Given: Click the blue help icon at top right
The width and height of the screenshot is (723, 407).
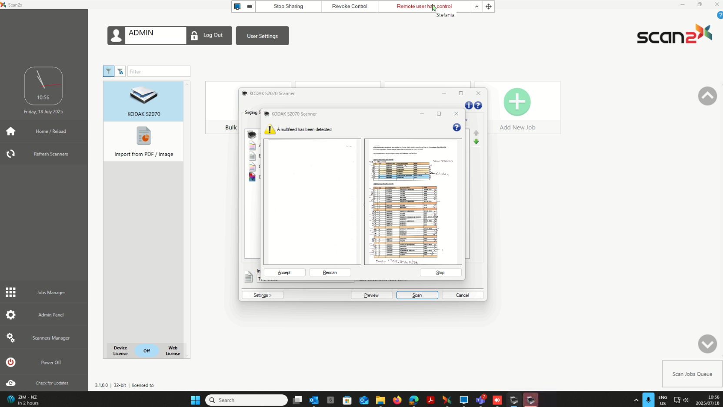Looking at the screenshot, I should pos(720,15).
